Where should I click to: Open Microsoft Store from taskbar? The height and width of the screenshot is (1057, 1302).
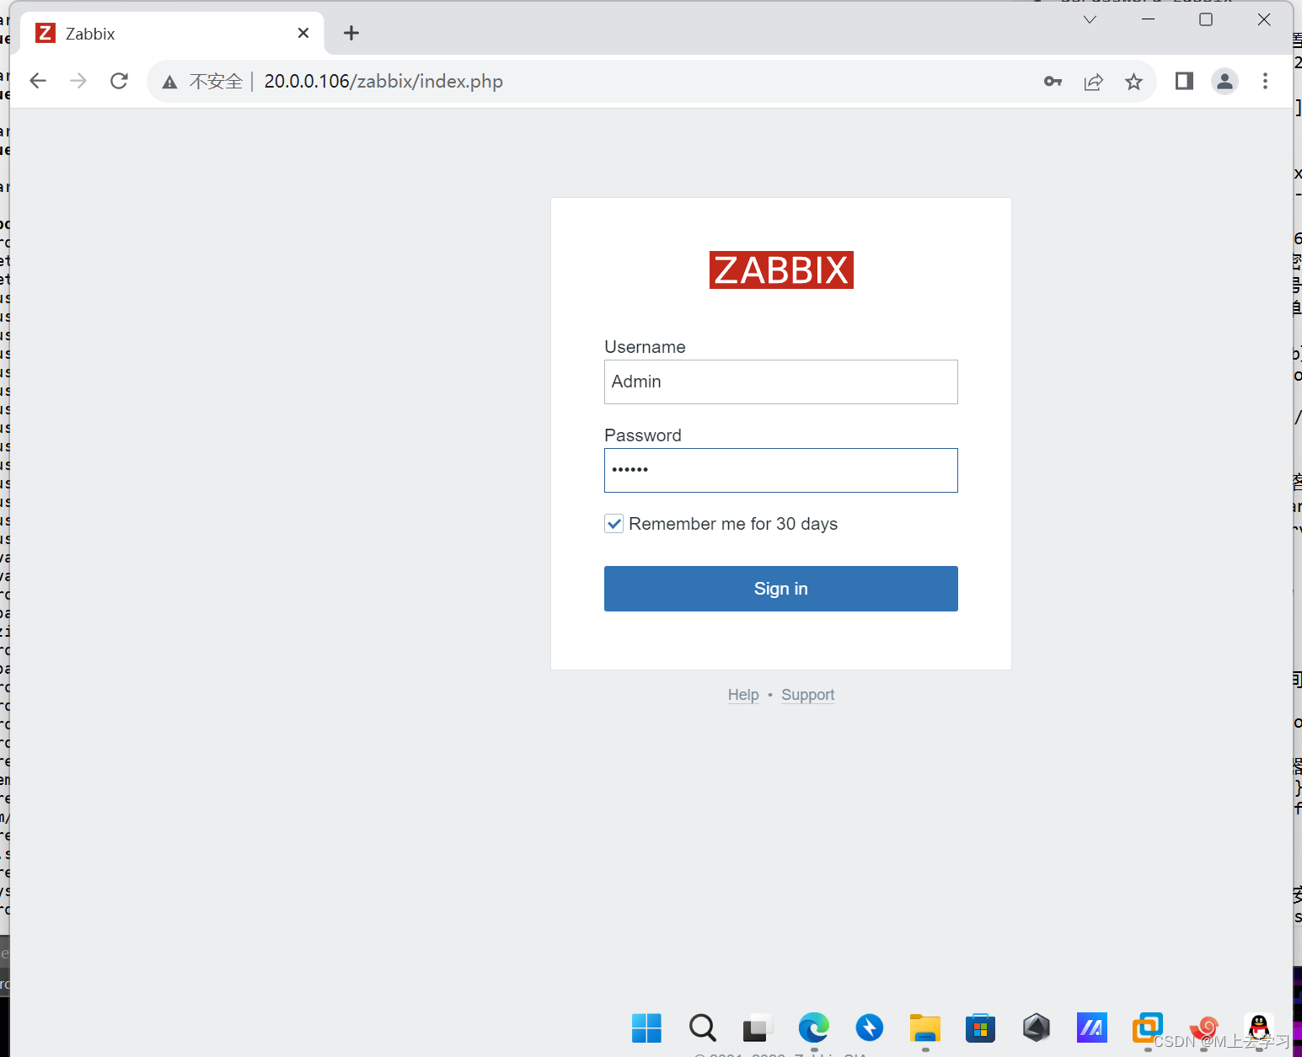(980, 1028)
